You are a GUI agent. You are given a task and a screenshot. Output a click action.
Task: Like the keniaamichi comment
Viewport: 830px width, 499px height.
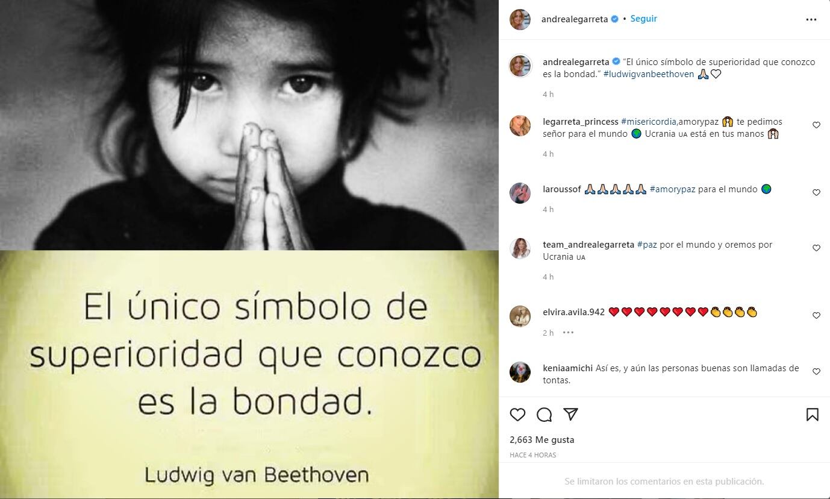pyautogui.click(x=817, y=372)
